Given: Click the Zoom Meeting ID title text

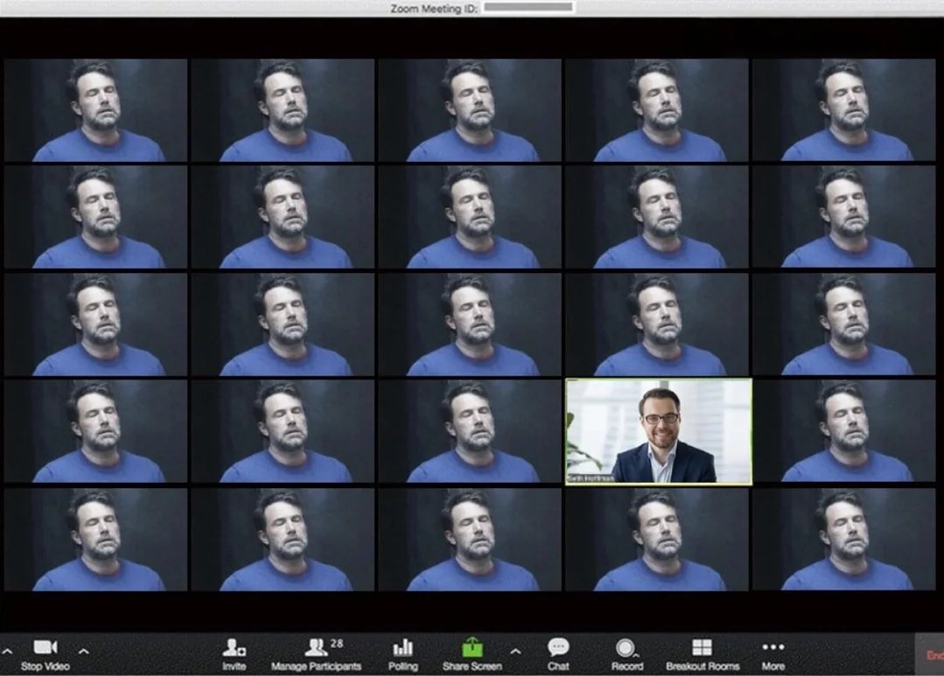Looking at the screenshot, I should (434, 9).
